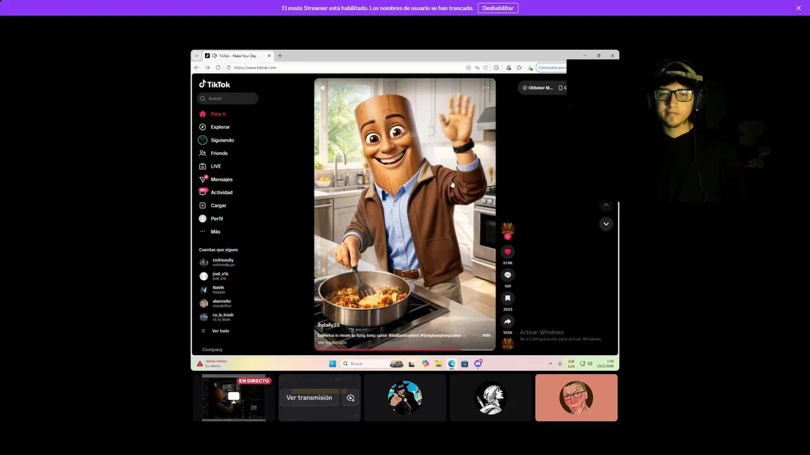810x455 pixels.
Task: Click the Deshabilitar button in the Streamer mode banner
Action: [x=498, y=8]
